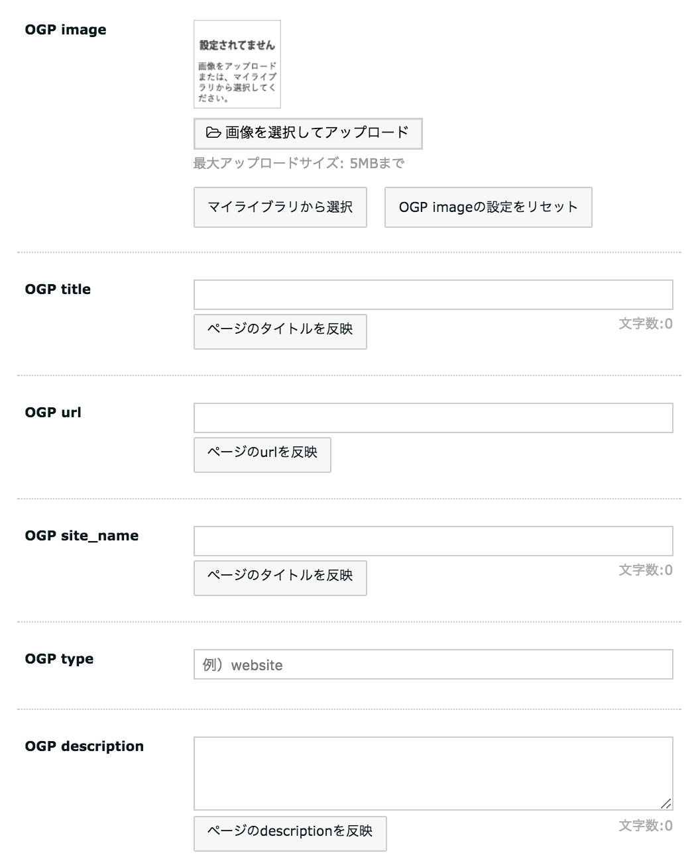Screen dimensions: 696x857
Task: Click the OGP image label
Action: pyautogui.click(x=66, y=30)
